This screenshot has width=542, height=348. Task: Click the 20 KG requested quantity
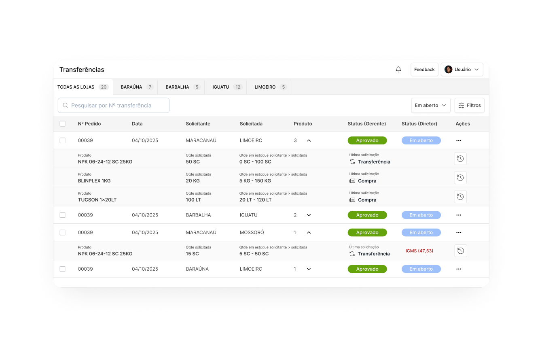click(193, 181)
